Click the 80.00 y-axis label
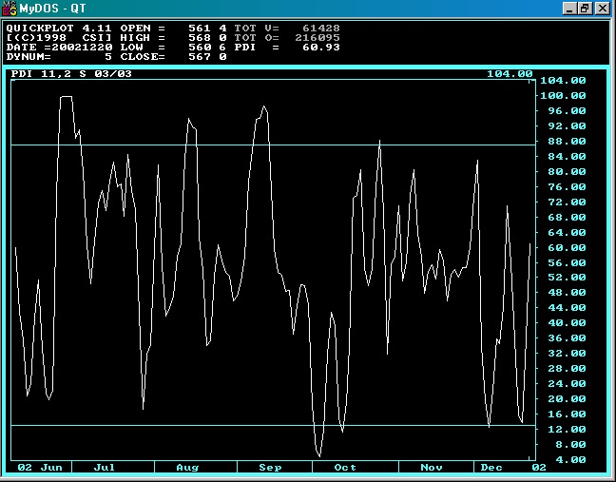The height and width of the screenshot is (482, 616). [567, 172]
